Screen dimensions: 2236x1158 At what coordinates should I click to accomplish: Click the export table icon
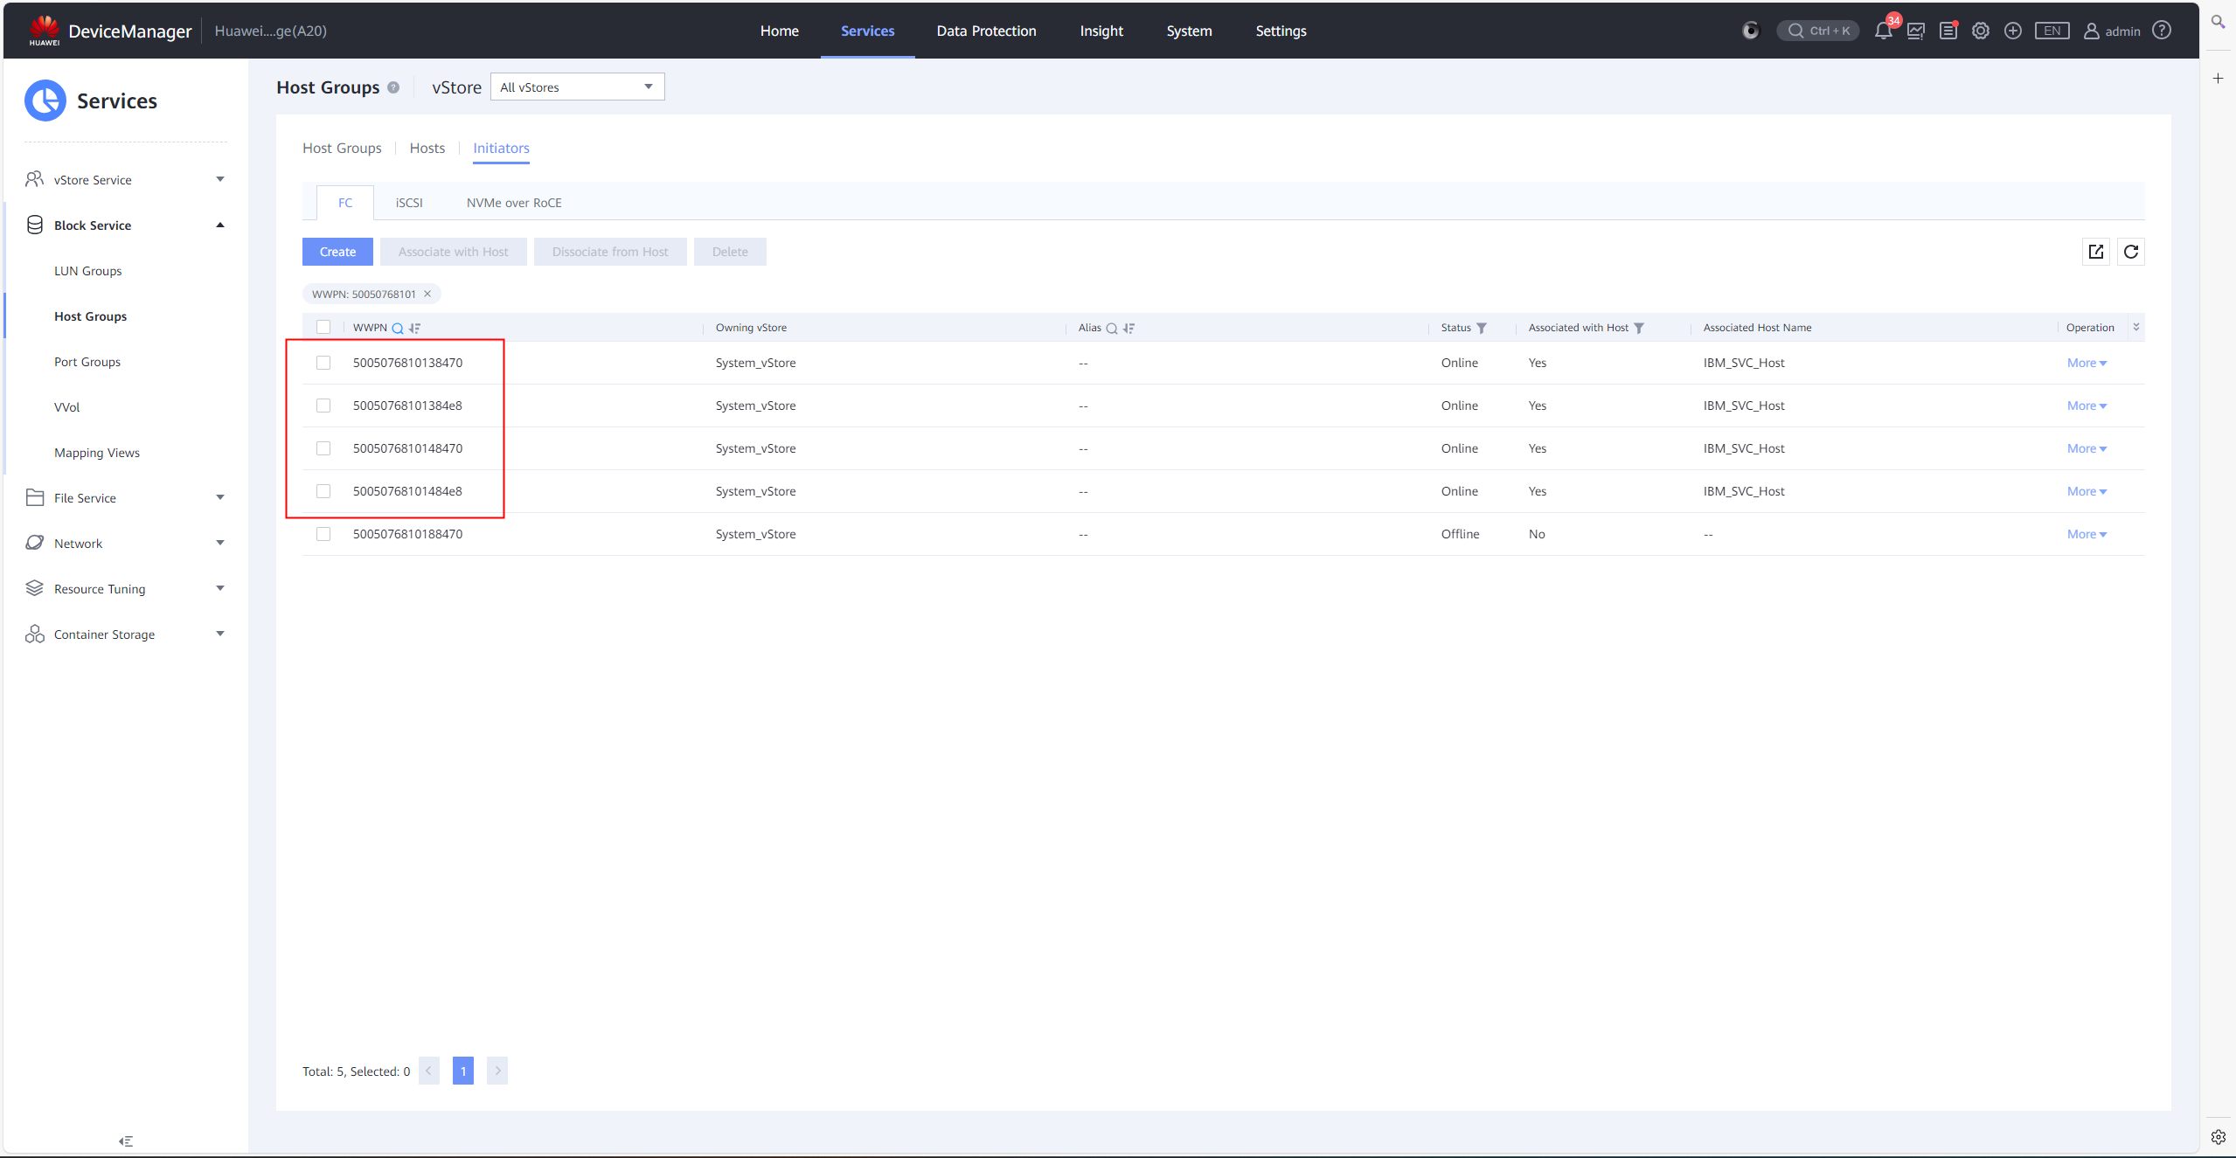2095,252
